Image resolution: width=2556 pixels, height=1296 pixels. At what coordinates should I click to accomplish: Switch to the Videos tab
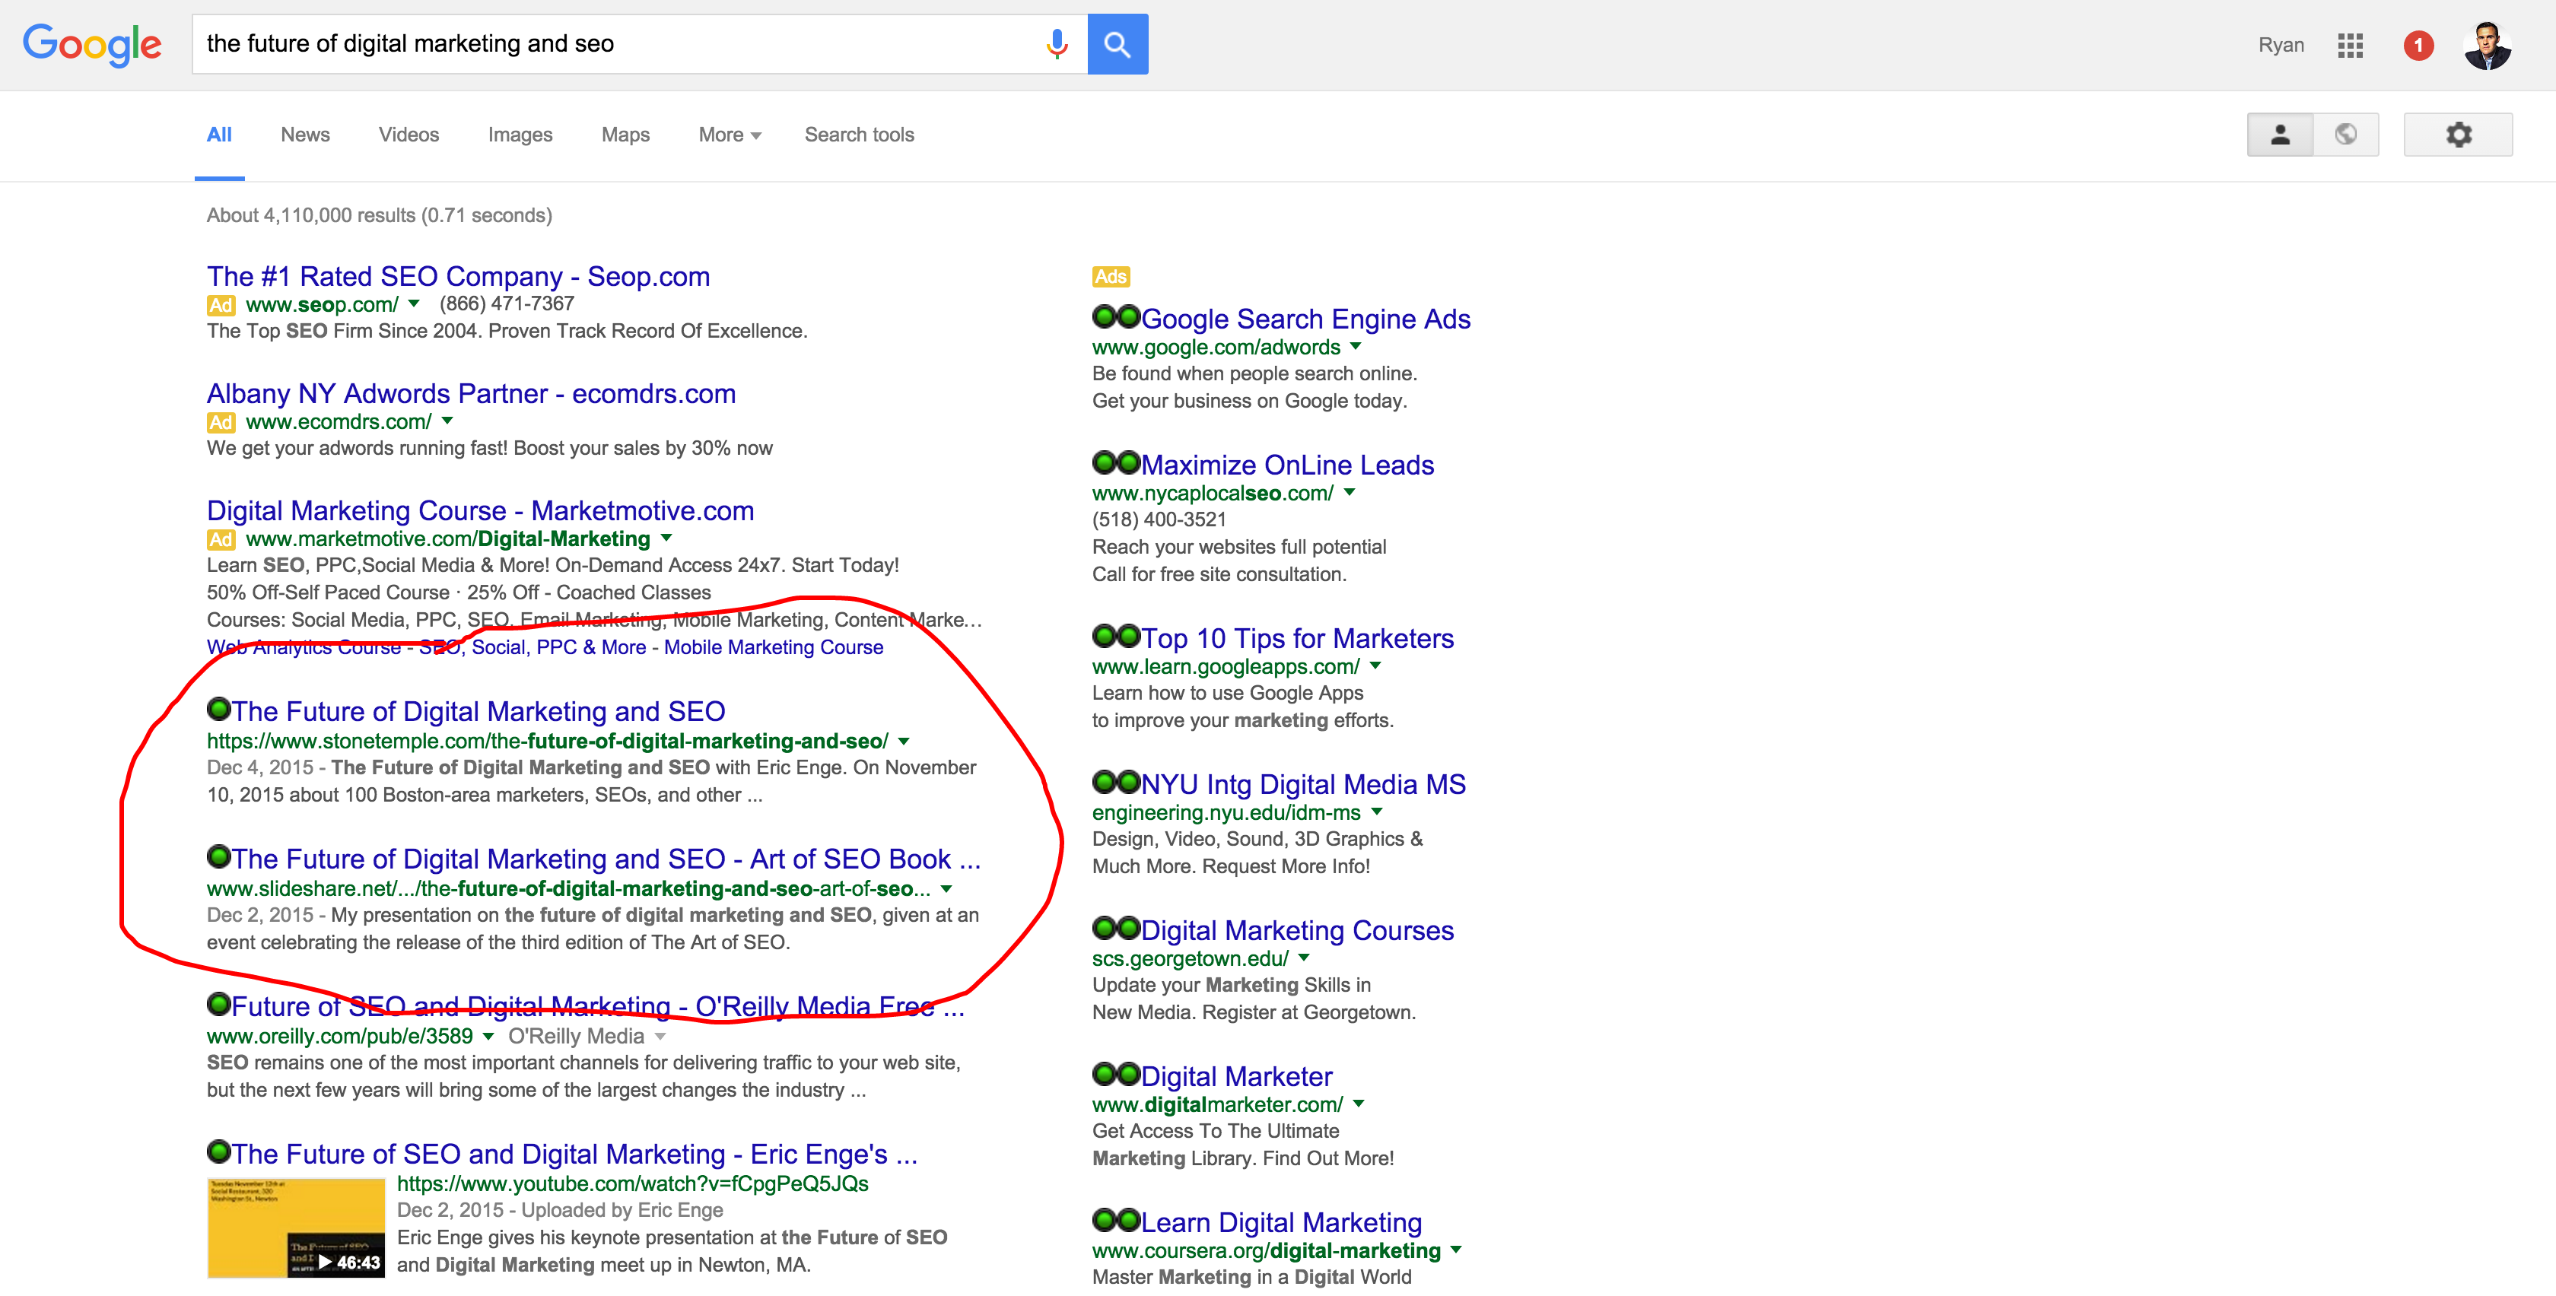409,135
